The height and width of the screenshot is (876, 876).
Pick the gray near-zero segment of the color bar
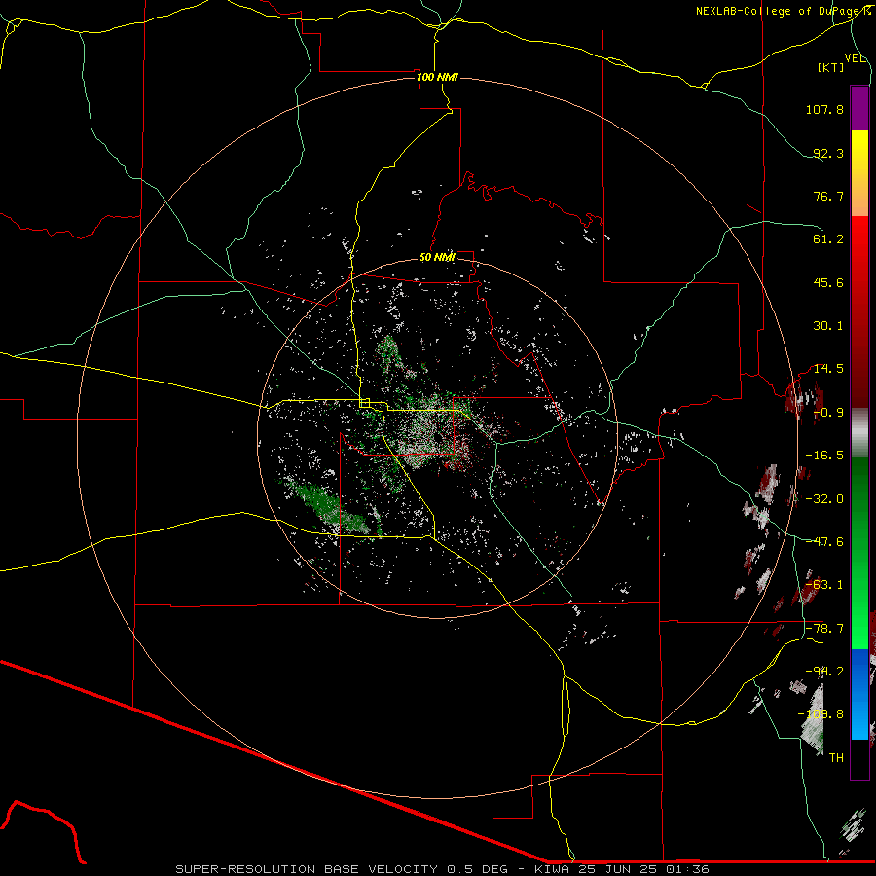(x=859, y=433)
